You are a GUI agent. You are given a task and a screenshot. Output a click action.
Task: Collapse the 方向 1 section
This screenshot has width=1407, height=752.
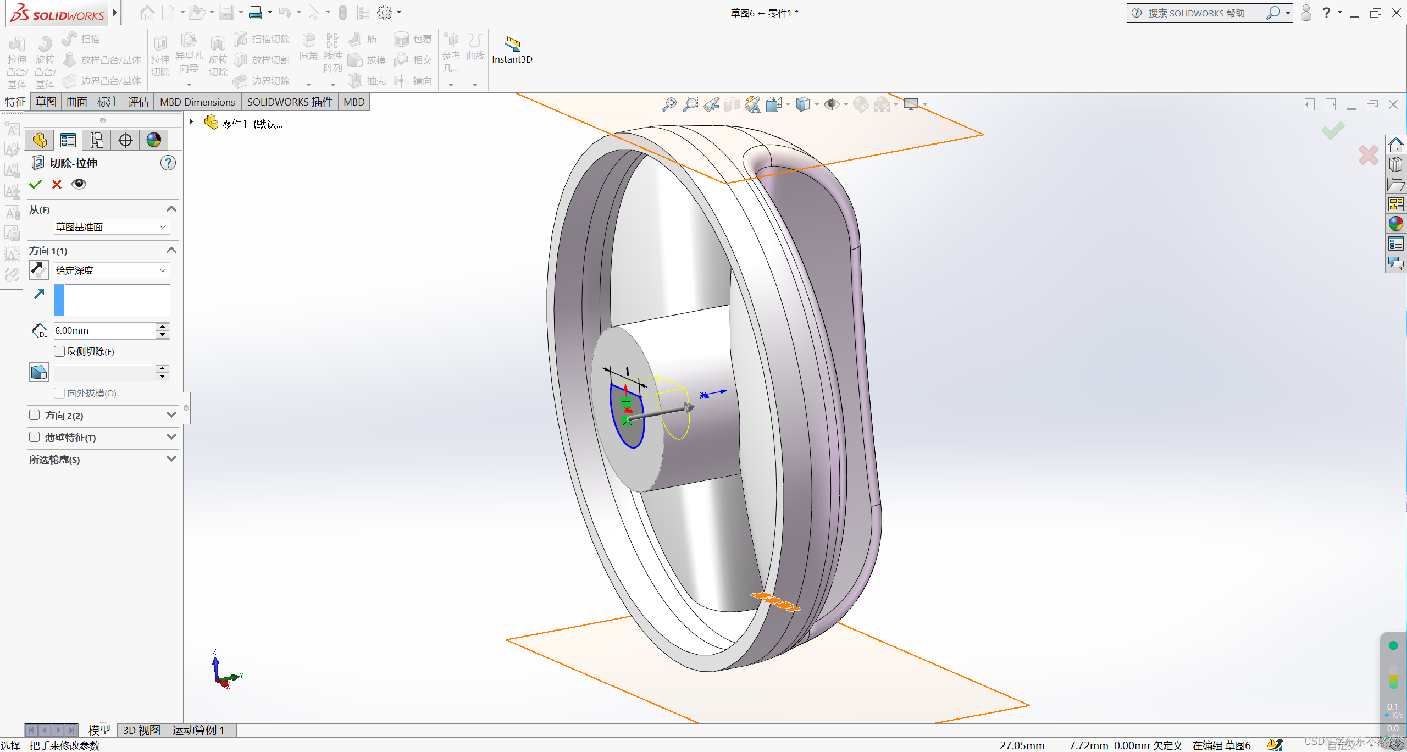[171, 251]
